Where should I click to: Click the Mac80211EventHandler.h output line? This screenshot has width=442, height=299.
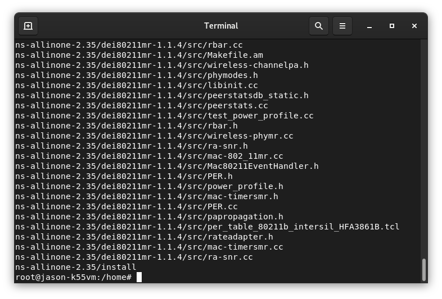tap(167, 166)
